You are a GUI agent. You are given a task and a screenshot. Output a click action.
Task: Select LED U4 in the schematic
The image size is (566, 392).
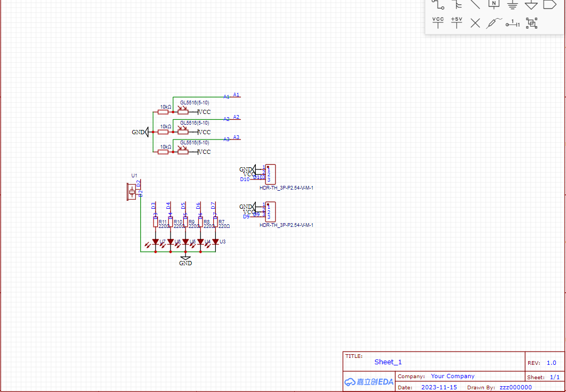click(200, 242)
